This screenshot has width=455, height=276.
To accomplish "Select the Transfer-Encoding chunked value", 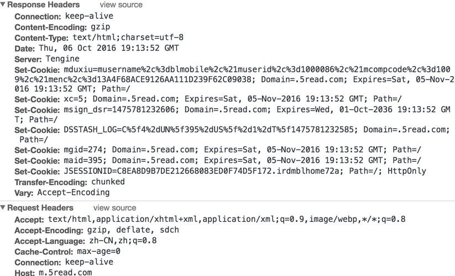I will 108,182.
